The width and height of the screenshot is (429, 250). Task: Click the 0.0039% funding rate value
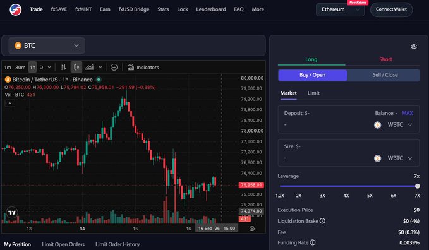point(409,242)
